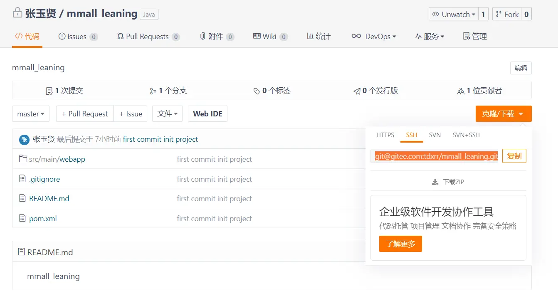The width and height of the screenshot is (558, 296).
Task: Open the Wiki tab
Action: coord(270,37)
